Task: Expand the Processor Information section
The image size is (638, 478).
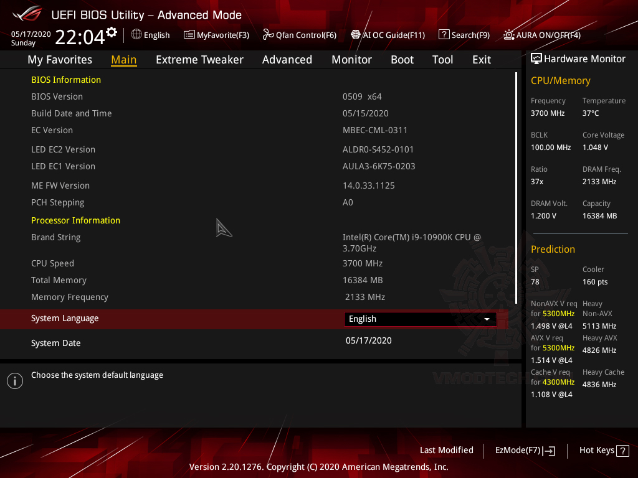Action: click(75, 220)
